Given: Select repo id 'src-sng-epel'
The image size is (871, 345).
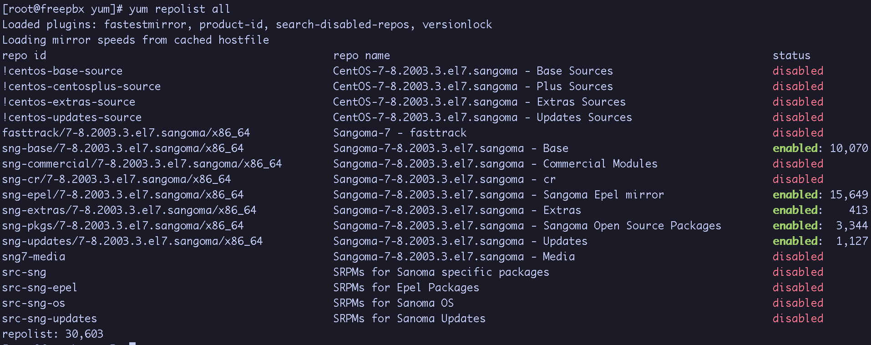Looking at the screenshot, I should tap(40, 288).
